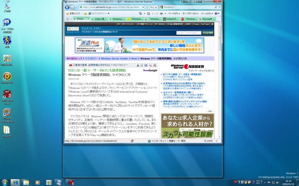Switch to the 'Vistaに見...' tab

tap(99, 19)
